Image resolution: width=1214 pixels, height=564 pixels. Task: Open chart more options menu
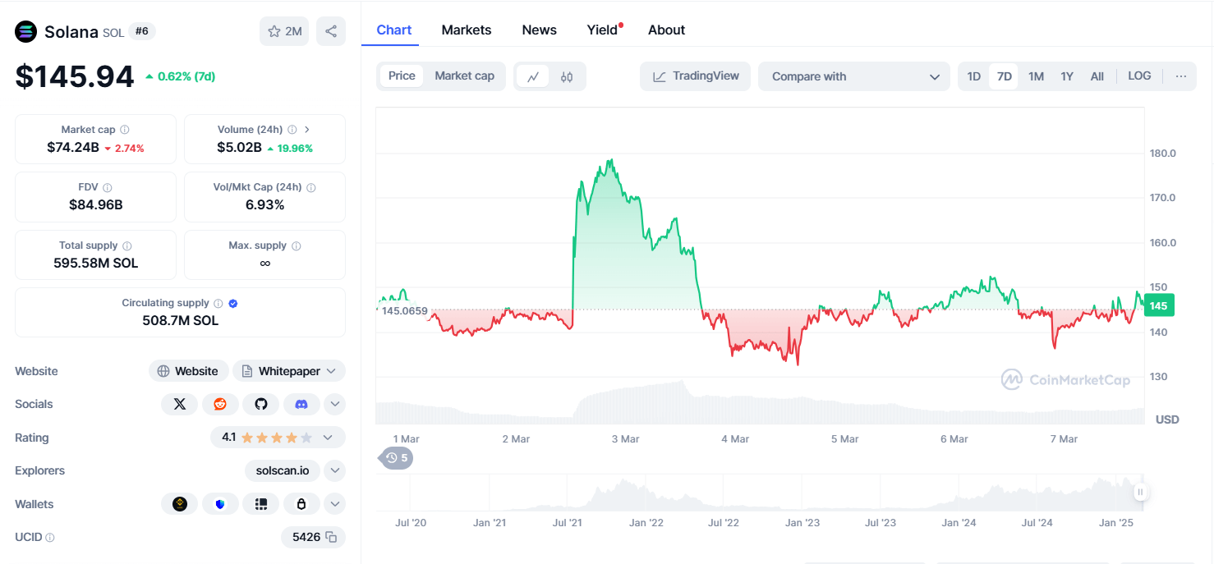click(x=1181, y=76)
